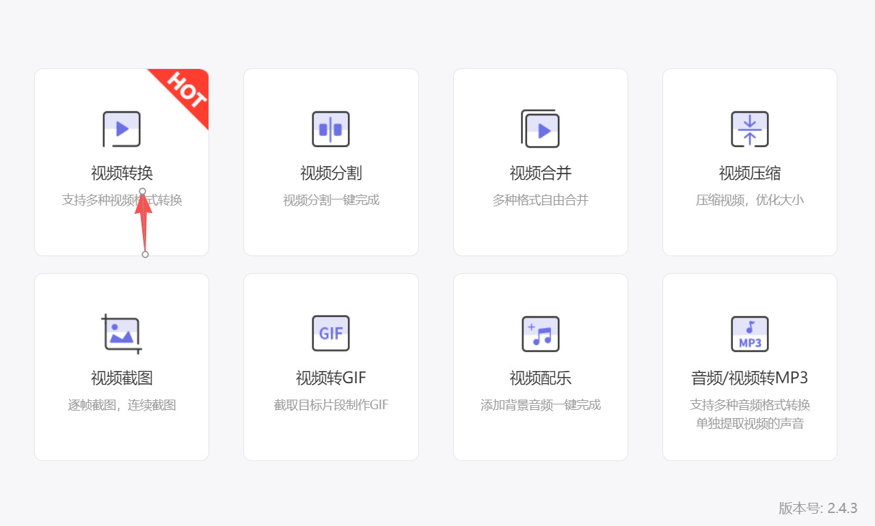The height and width of the screenshot is (526, 875).
Task: Open the MP3 conversion icon
Action: click(x=750, y=334)
